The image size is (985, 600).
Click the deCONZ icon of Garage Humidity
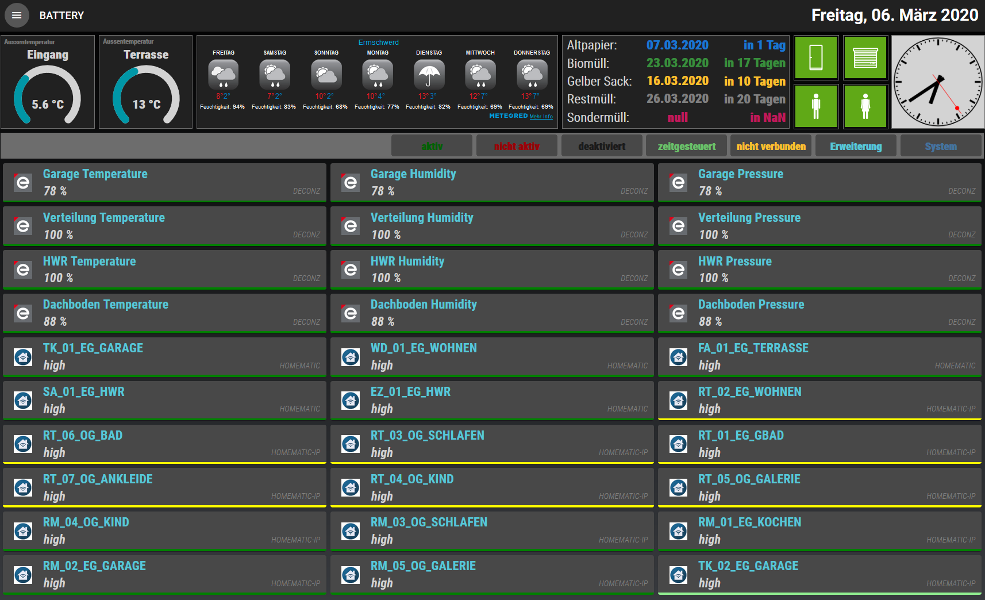(351, 183)
